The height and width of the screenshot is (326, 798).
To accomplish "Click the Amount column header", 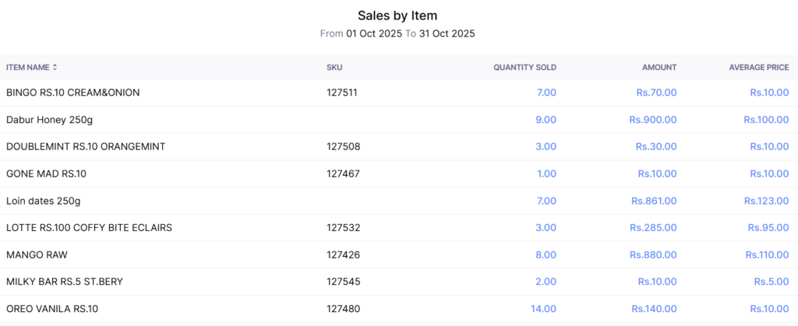I will pyautogui.click(x=659, y=68).
